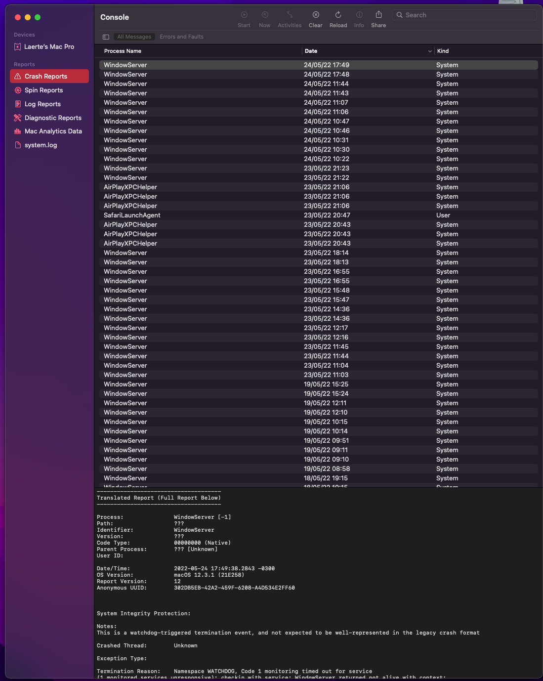Sort by Date column header
Screen dimensions: 543x681
(x=311, y=51)
